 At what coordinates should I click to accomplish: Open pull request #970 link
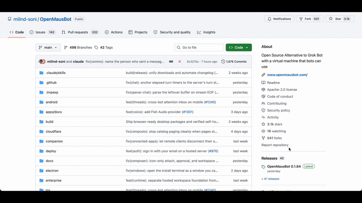click(x=213, y=151)
